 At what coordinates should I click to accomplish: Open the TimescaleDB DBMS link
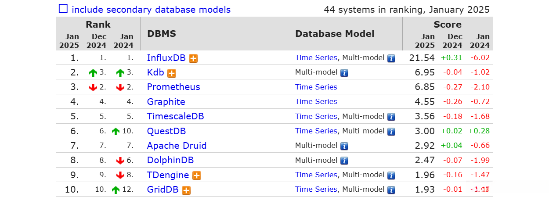click(x=175, y=116)
